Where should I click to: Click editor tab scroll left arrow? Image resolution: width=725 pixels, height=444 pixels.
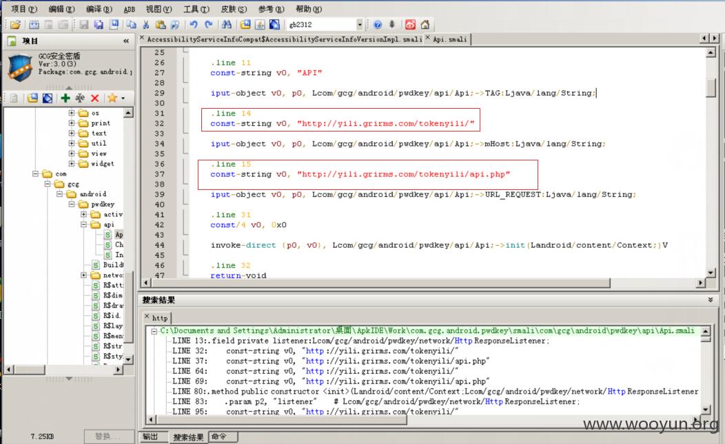(x=704, y=39)
